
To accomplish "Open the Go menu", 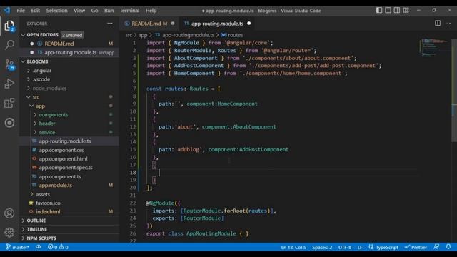I will (94, 11).
